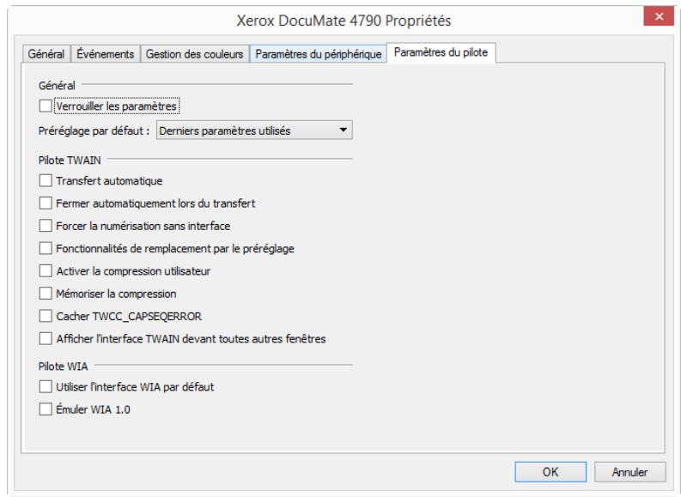681x497 pixels.
Task: Open Préréglage par défaut dropdown
Action: click(x=254, y=130)
